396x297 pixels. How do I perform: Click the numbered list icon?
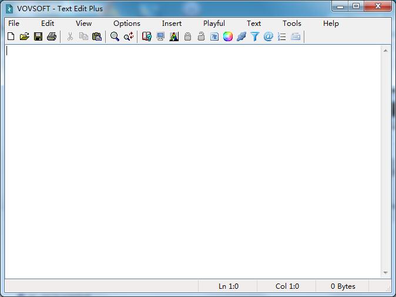(282, 36)
